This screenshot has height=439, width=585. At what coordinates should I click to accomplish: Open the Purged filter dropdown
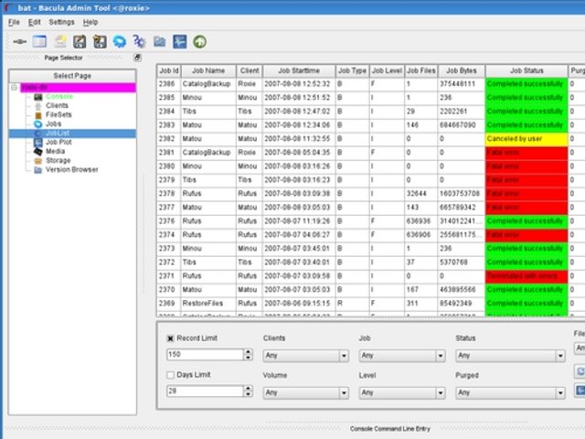pyautogui.click(x=510, y=392)
